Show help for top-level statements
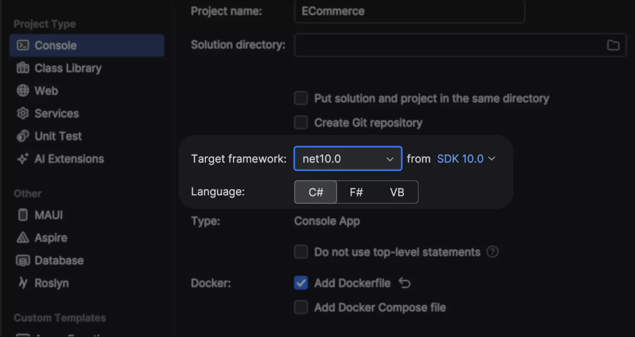635x337 pixels. (x=493, y=252)
